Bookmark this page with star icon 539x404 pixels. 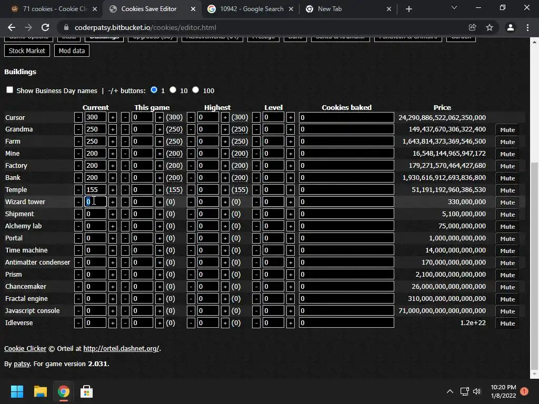coord(490,27)
